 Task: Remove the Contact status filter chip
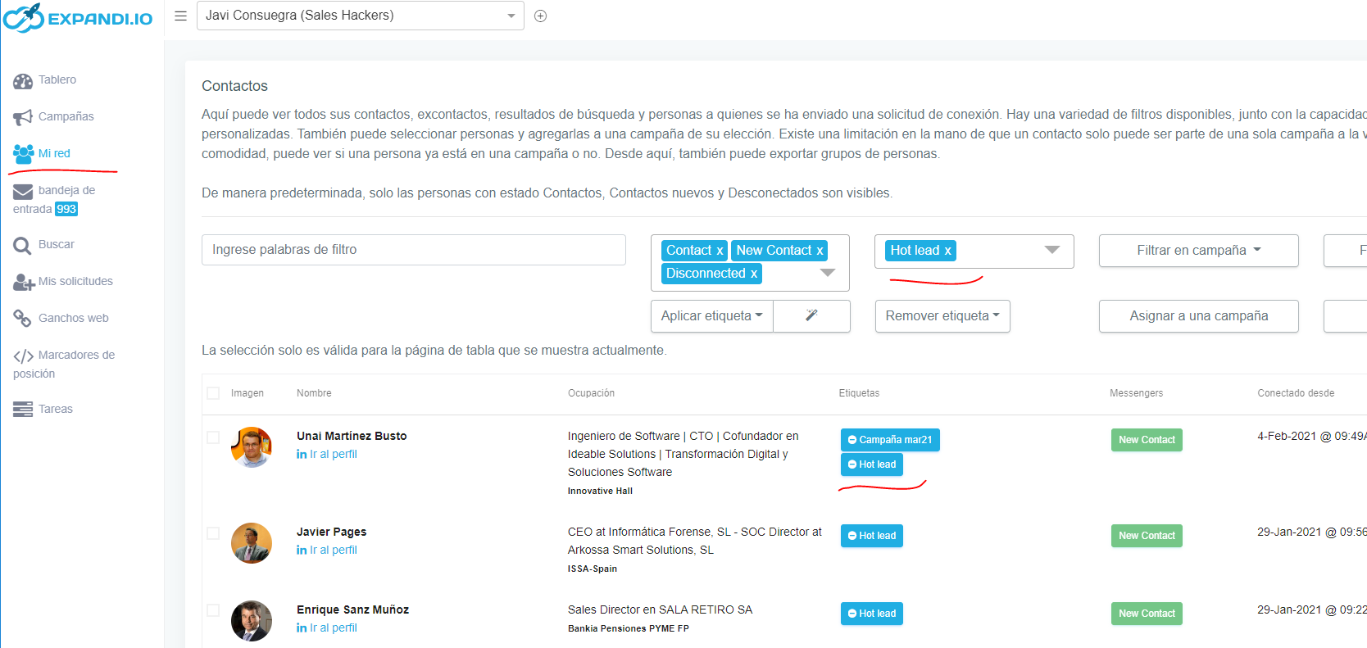point(720,251)
